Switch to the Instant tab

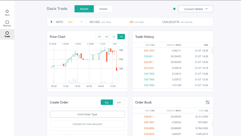click(x=103, y=9)
